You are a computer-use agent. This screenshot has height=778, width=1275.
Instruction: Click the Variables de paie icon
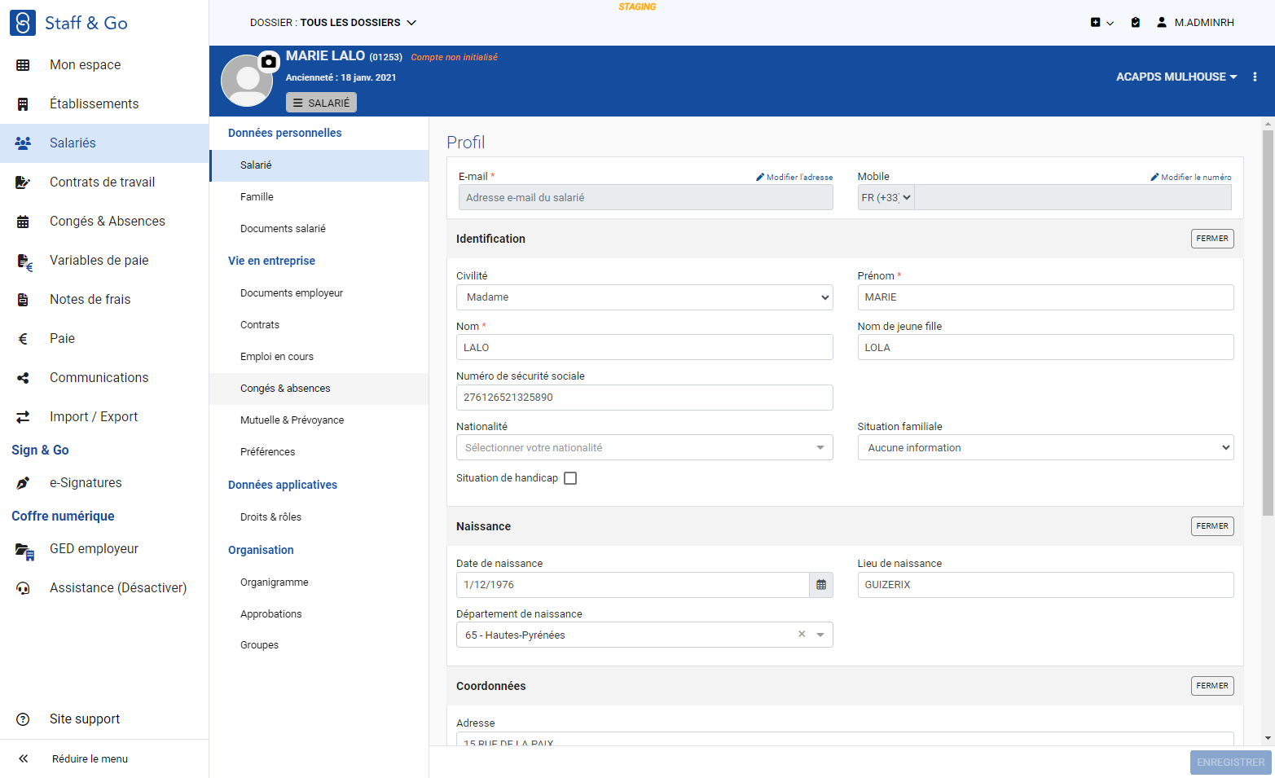coord(24,262)
